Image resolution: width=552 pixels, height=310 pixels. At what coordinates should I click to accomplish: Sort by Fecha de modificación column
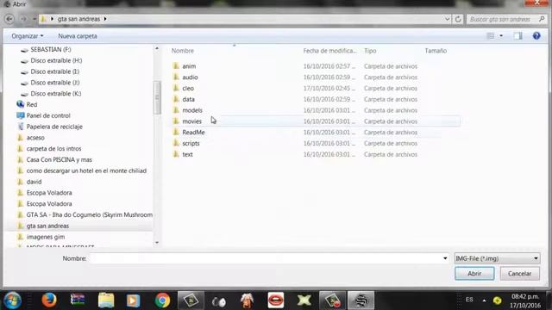click(329, 51)
